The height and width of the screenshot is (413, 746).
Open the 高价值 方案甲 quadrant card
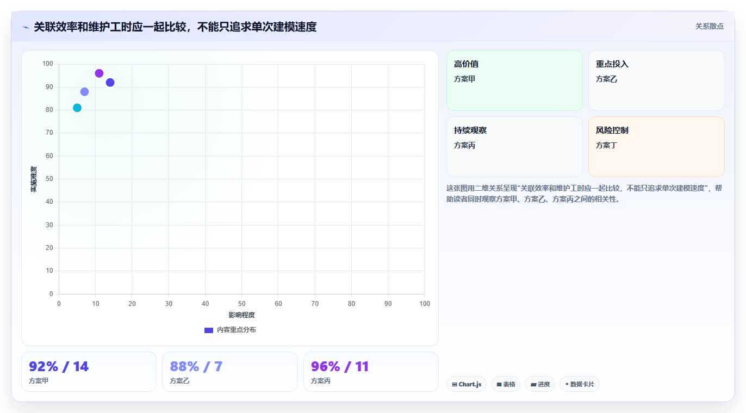pos(514,80)
